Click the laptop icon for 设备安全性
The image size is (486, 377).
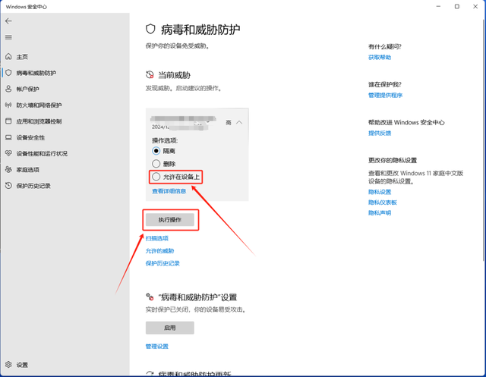pos(8,137)
